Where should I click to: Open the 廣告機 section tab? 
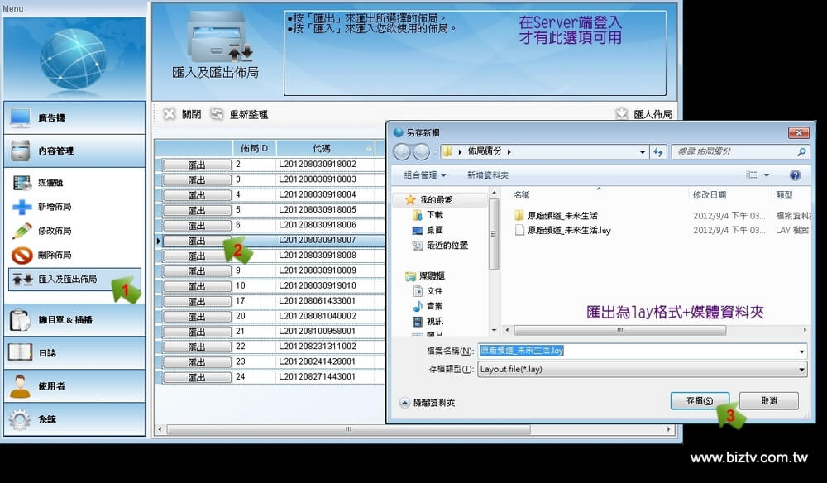[x=74, y=117]
